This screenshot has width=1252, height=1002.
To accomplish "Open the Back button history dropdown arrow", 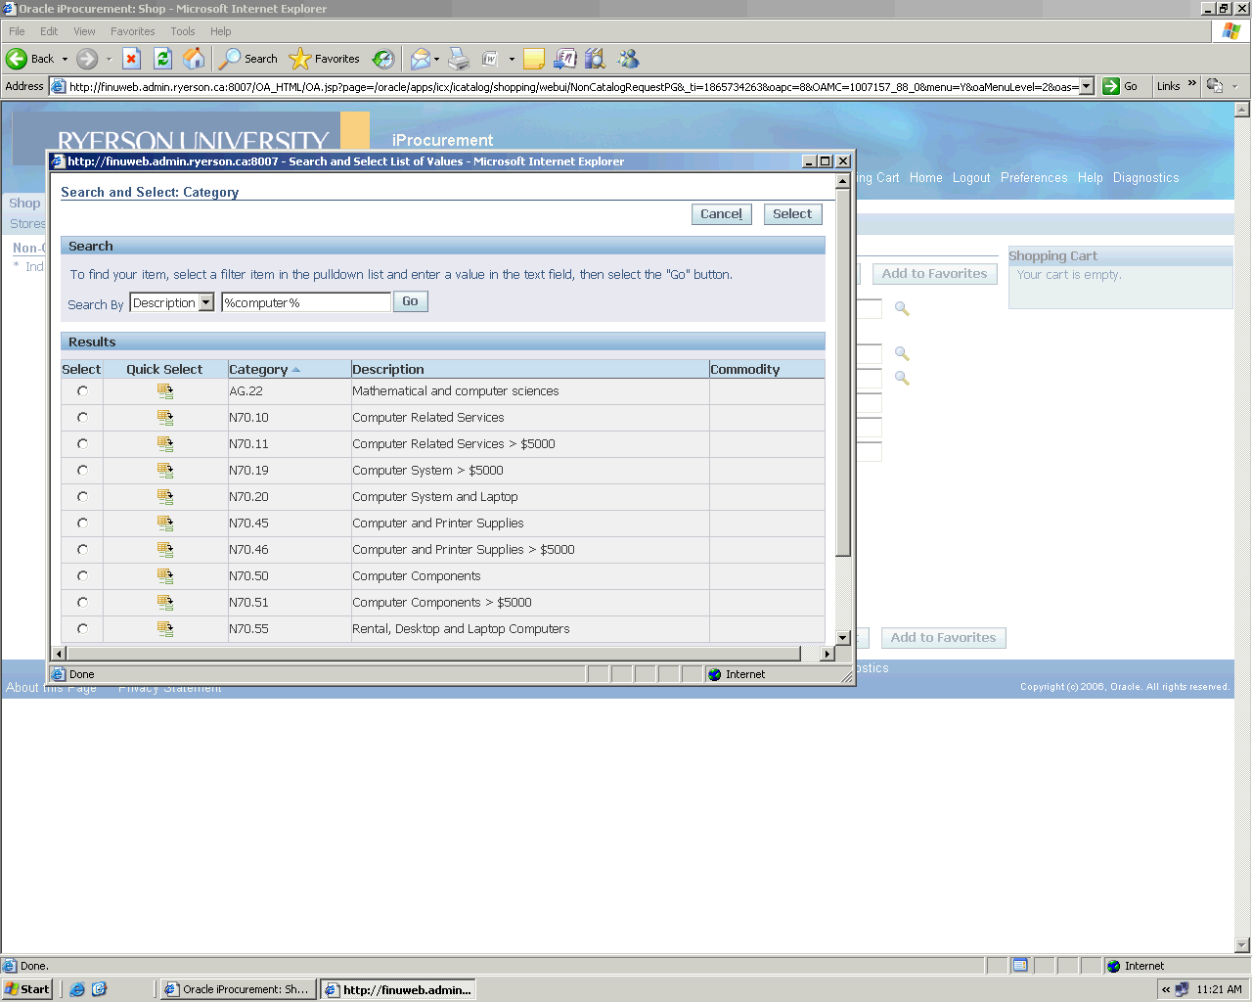I will pos(66,59).
